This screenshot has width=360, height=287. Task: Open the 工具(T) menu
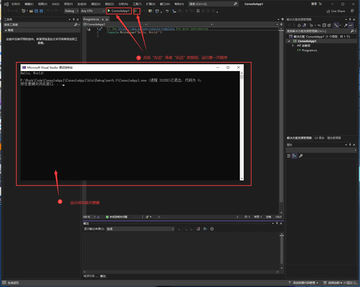tap(137, 4)
